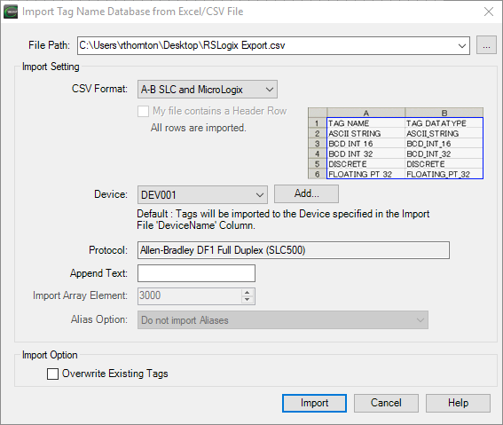Click the Cancel button
Viewport: 503px width, 425px height.
[386, 403]
